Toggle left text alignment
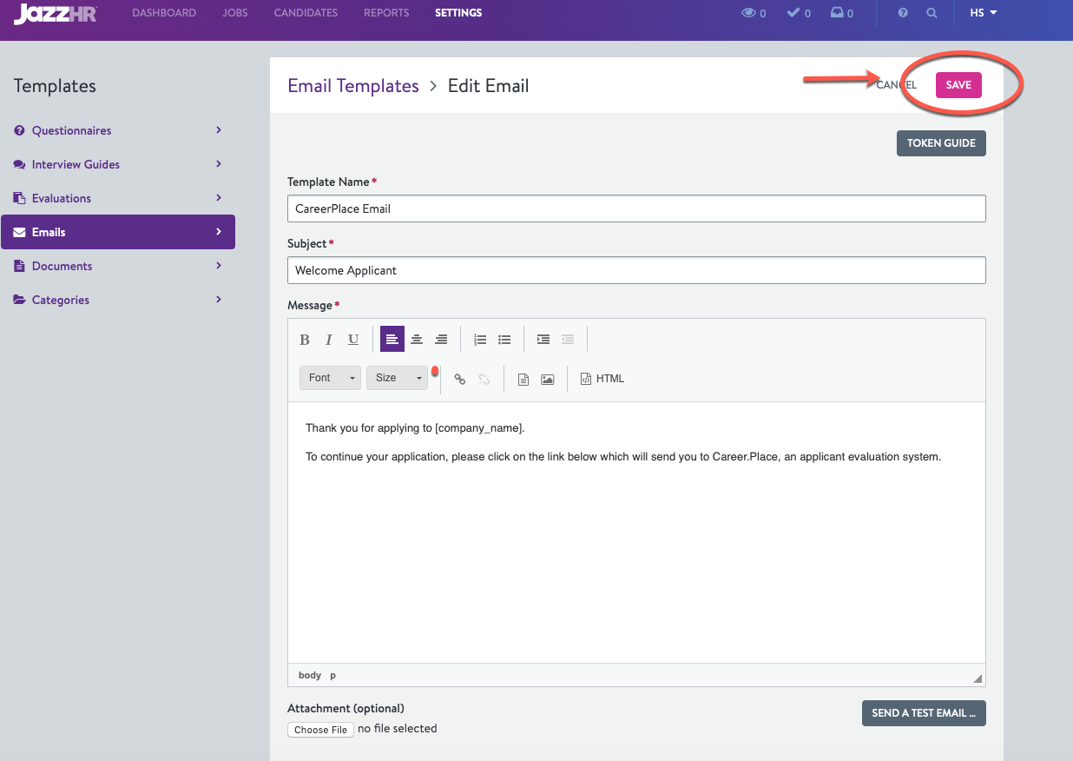 click(x=392, y=340)
